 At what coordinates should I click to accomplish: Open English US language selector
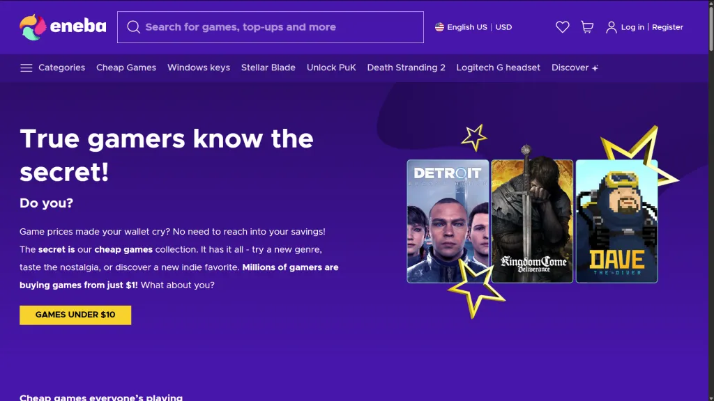466,27
